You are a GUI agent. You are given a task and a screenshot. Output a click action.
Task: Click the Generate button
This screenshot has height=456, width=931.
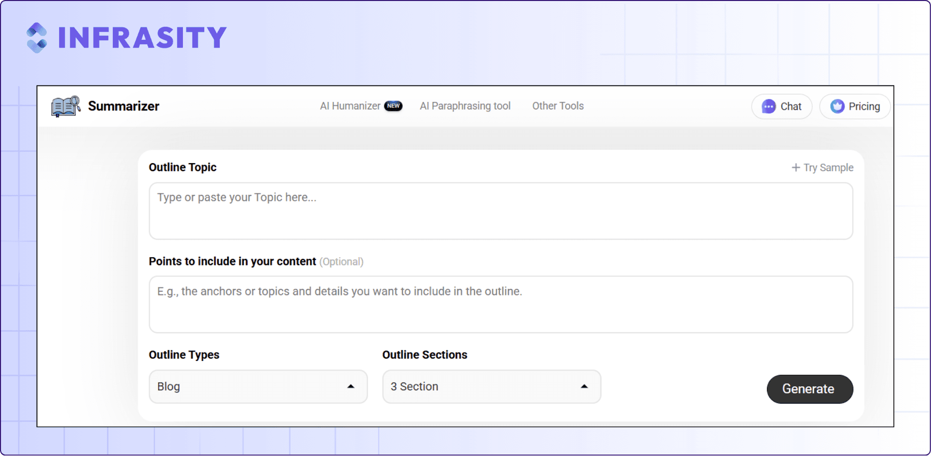click(810, 389)
